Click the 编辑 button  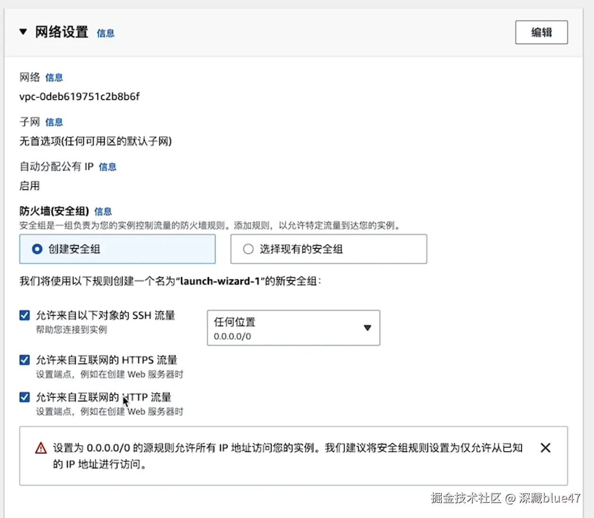coord(541,32)
